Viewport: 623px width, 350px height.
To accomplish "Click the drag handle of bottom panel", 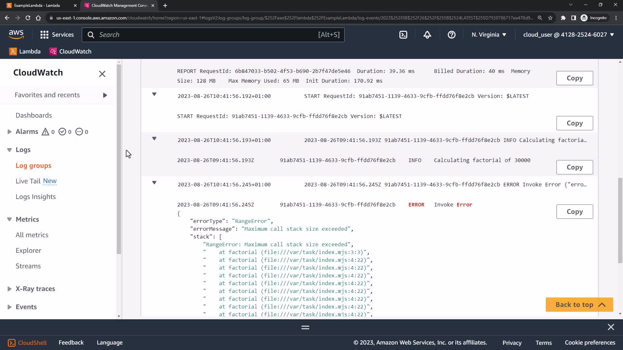I will pos(305,327).
